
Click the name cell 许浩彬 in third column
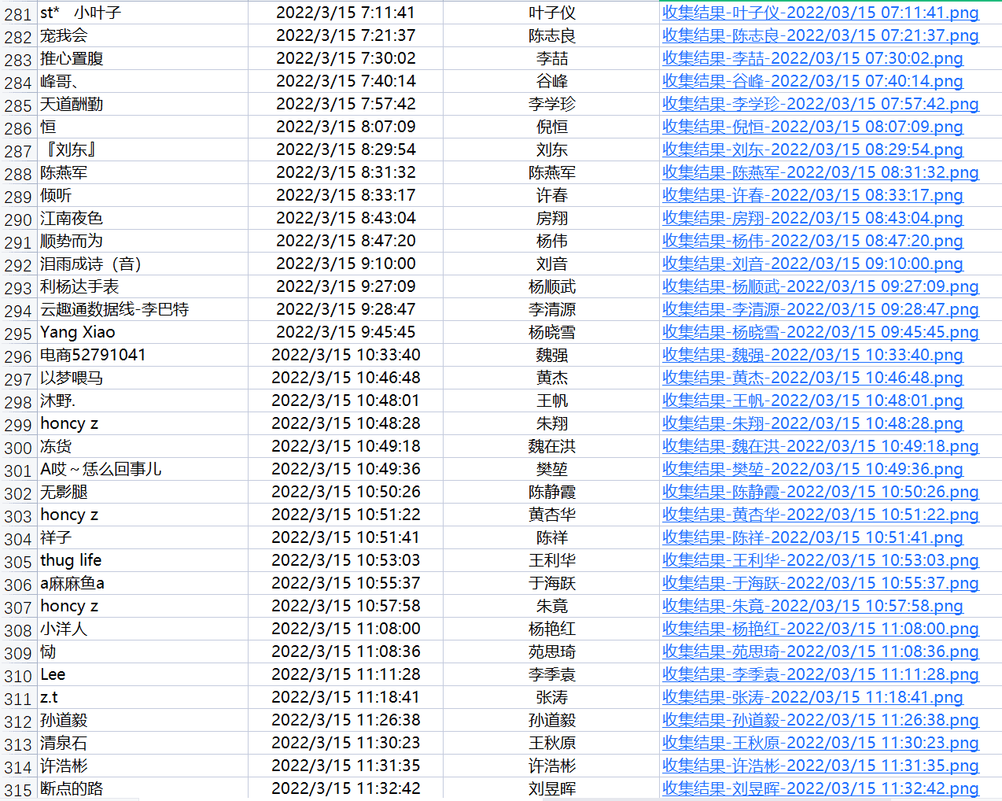point(551,766)
